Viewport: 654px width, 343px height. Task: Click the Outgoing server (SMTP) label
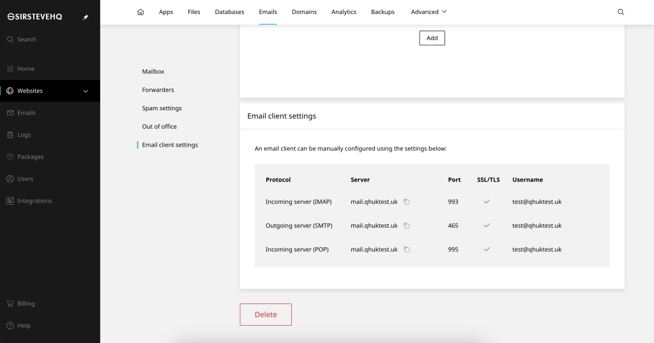click(x=299, y=226)
